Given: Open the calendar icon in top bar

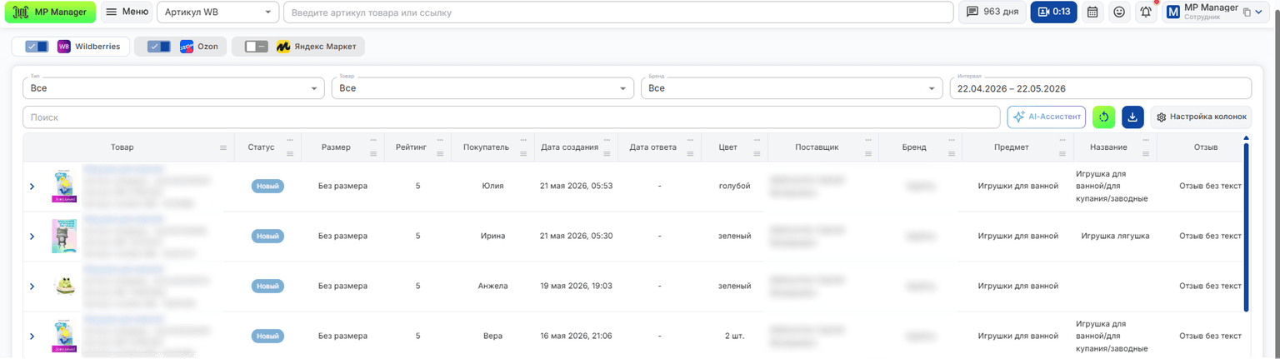Looking at the screenshot, I should (1092, 12).
